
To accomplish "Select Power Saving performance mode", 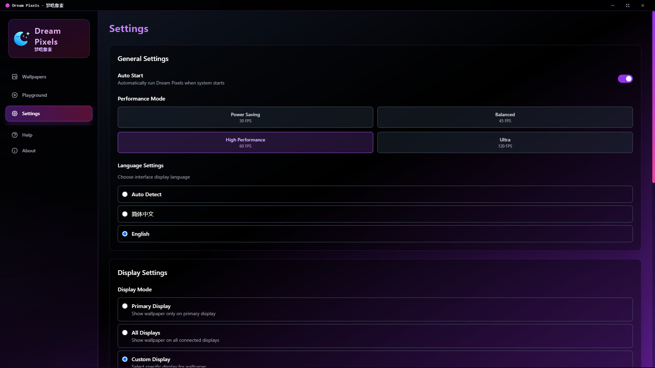I will 245,117.
